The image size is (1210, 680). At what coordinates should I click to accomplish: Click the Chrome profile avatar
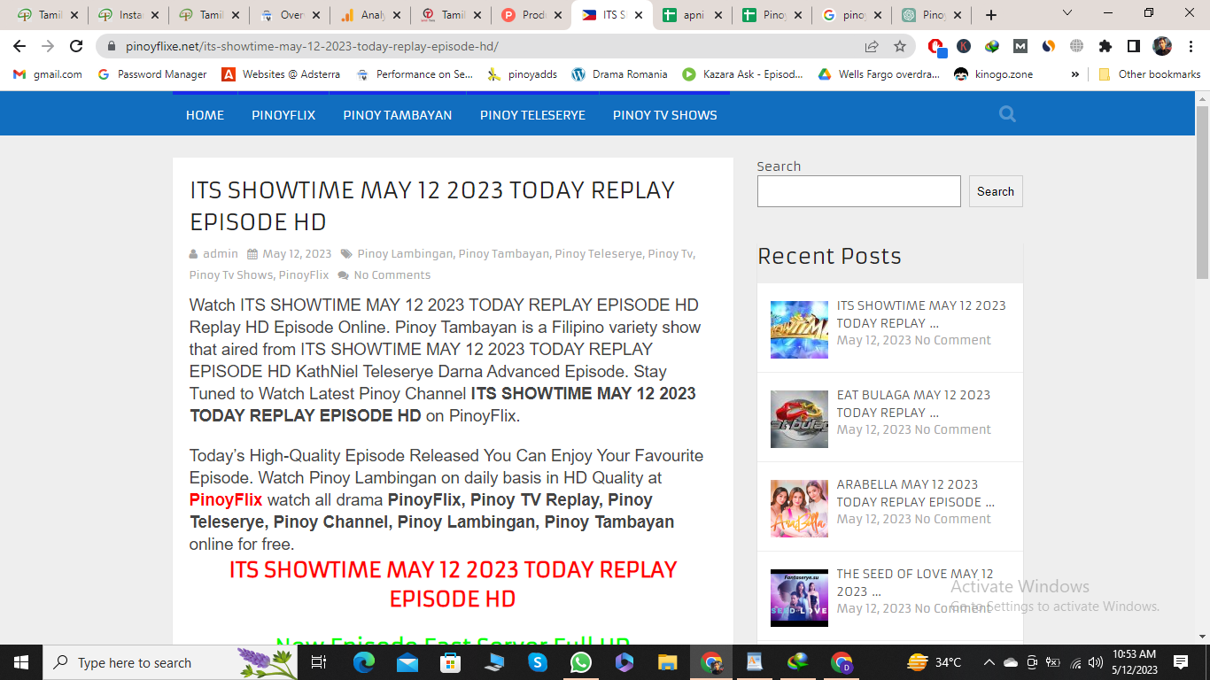(1164, 44)
